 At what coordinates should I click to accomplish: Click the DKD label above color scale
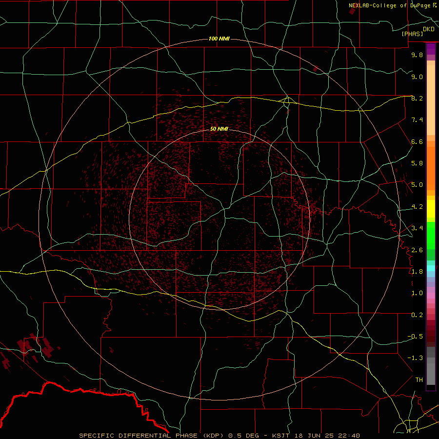[x=429, y=29]
